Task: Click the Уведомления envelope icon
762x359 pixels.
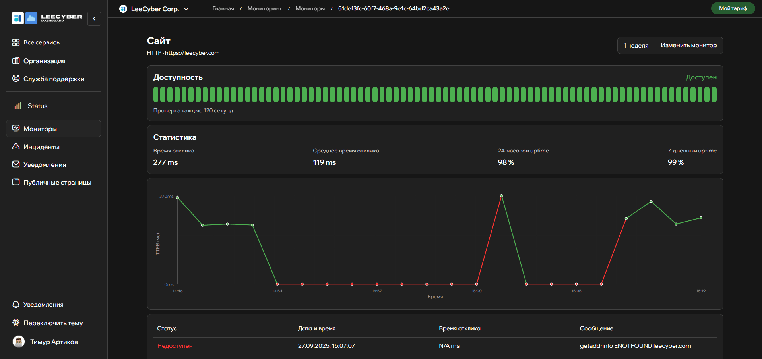Action: pos(16,164)
